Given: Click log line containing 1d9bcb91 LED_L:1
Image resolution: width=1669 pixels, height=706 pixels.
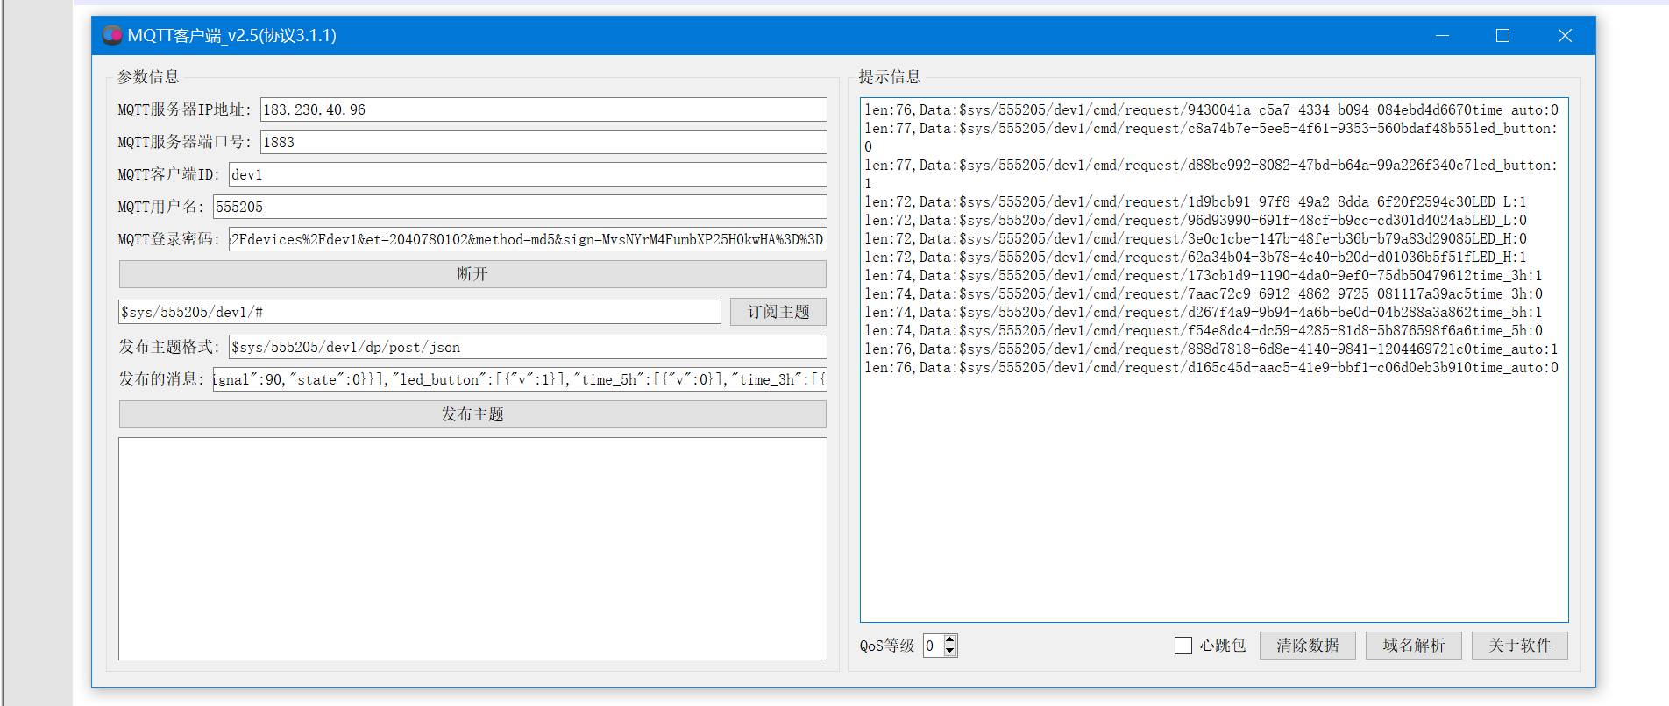Looking at the screenshot, I should [1196, 201].
